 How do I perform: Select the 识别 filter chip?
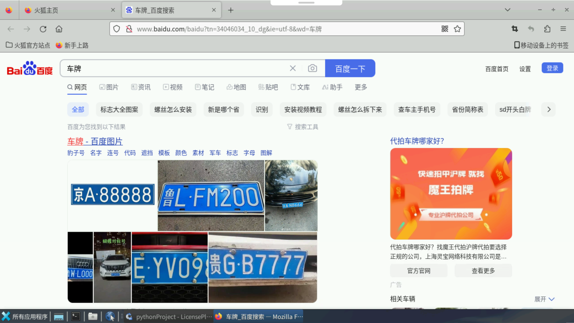click(262, 109)
